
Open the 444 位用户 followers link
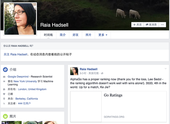pos(24,103)
